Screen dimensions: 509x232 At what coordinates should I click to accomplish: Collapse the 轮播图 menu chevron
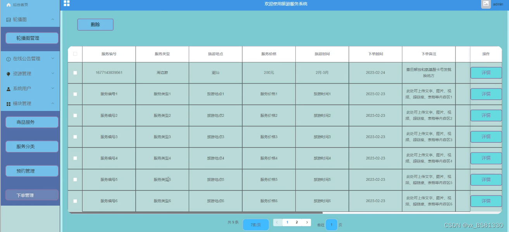(x=53, y=19)
